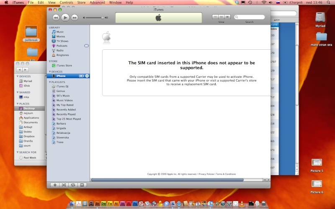The image size is (335, 209).
Task: Show or hide artwork viewer button
Action: click(82, 185)
